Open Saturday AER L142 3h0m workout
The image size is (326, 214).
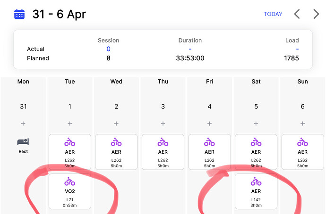[256, 191]
